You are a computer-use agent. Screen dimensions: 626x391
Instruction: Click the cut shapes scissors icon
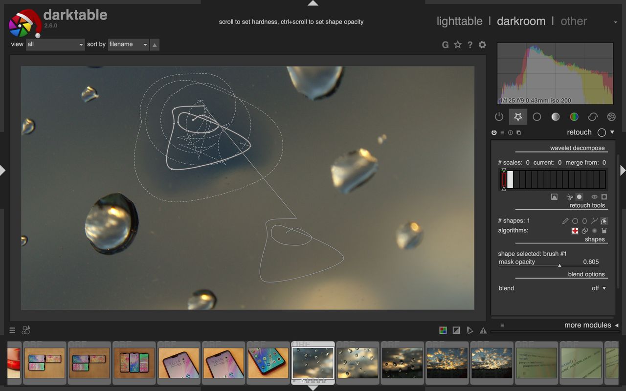(570, 197)
